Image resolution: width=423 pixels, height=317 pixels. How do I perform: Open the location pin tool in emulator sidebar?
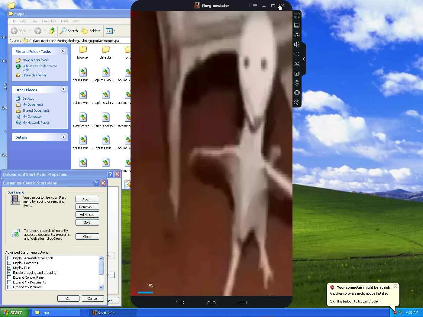click(297, 83)
